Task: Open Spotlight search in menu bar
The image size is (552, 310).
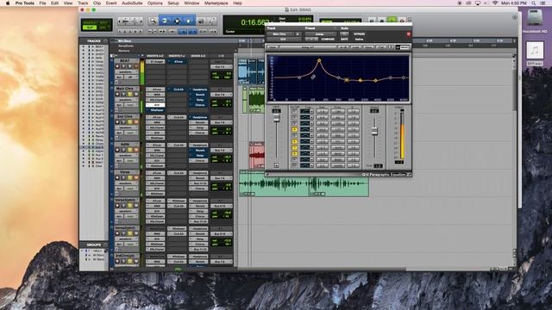Action: coord(534,3)
